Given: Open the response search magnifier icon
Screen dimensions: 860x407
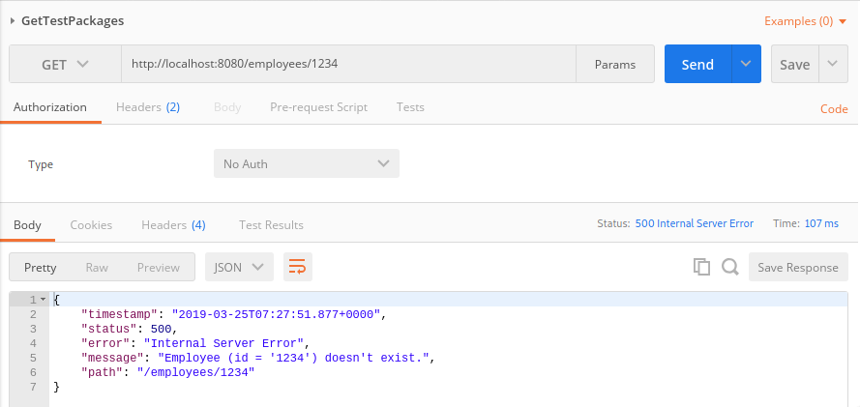Looking at the screenshot, I should (730, 267).
